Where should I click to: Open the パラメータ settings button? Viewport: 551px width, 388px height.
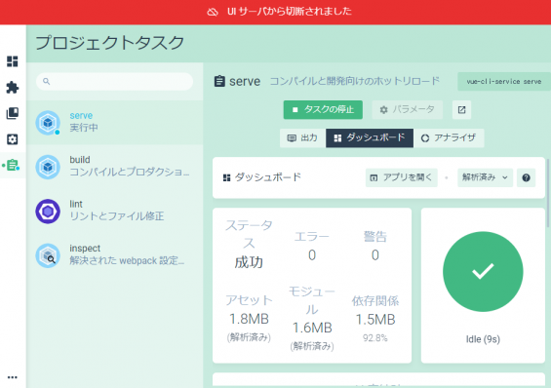408,110
